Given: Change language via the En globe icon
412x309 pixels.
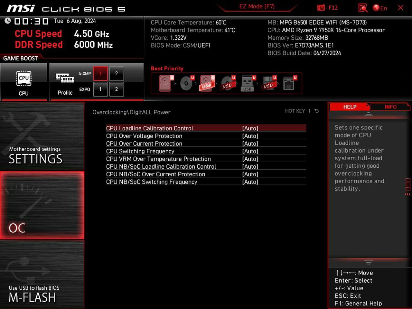Looking at the screenshot, I should (x=380, y=8).
